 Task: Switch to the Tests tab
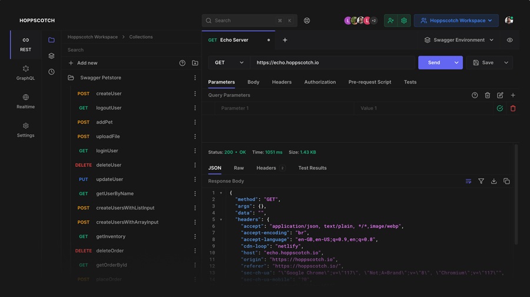point(410,82)
